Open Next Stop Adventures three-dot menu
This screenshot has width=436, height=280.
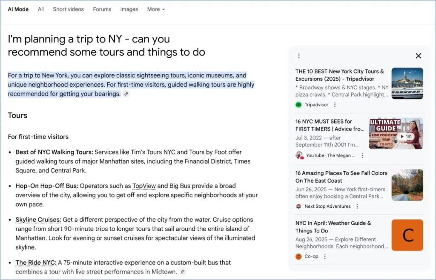point(357,206)
